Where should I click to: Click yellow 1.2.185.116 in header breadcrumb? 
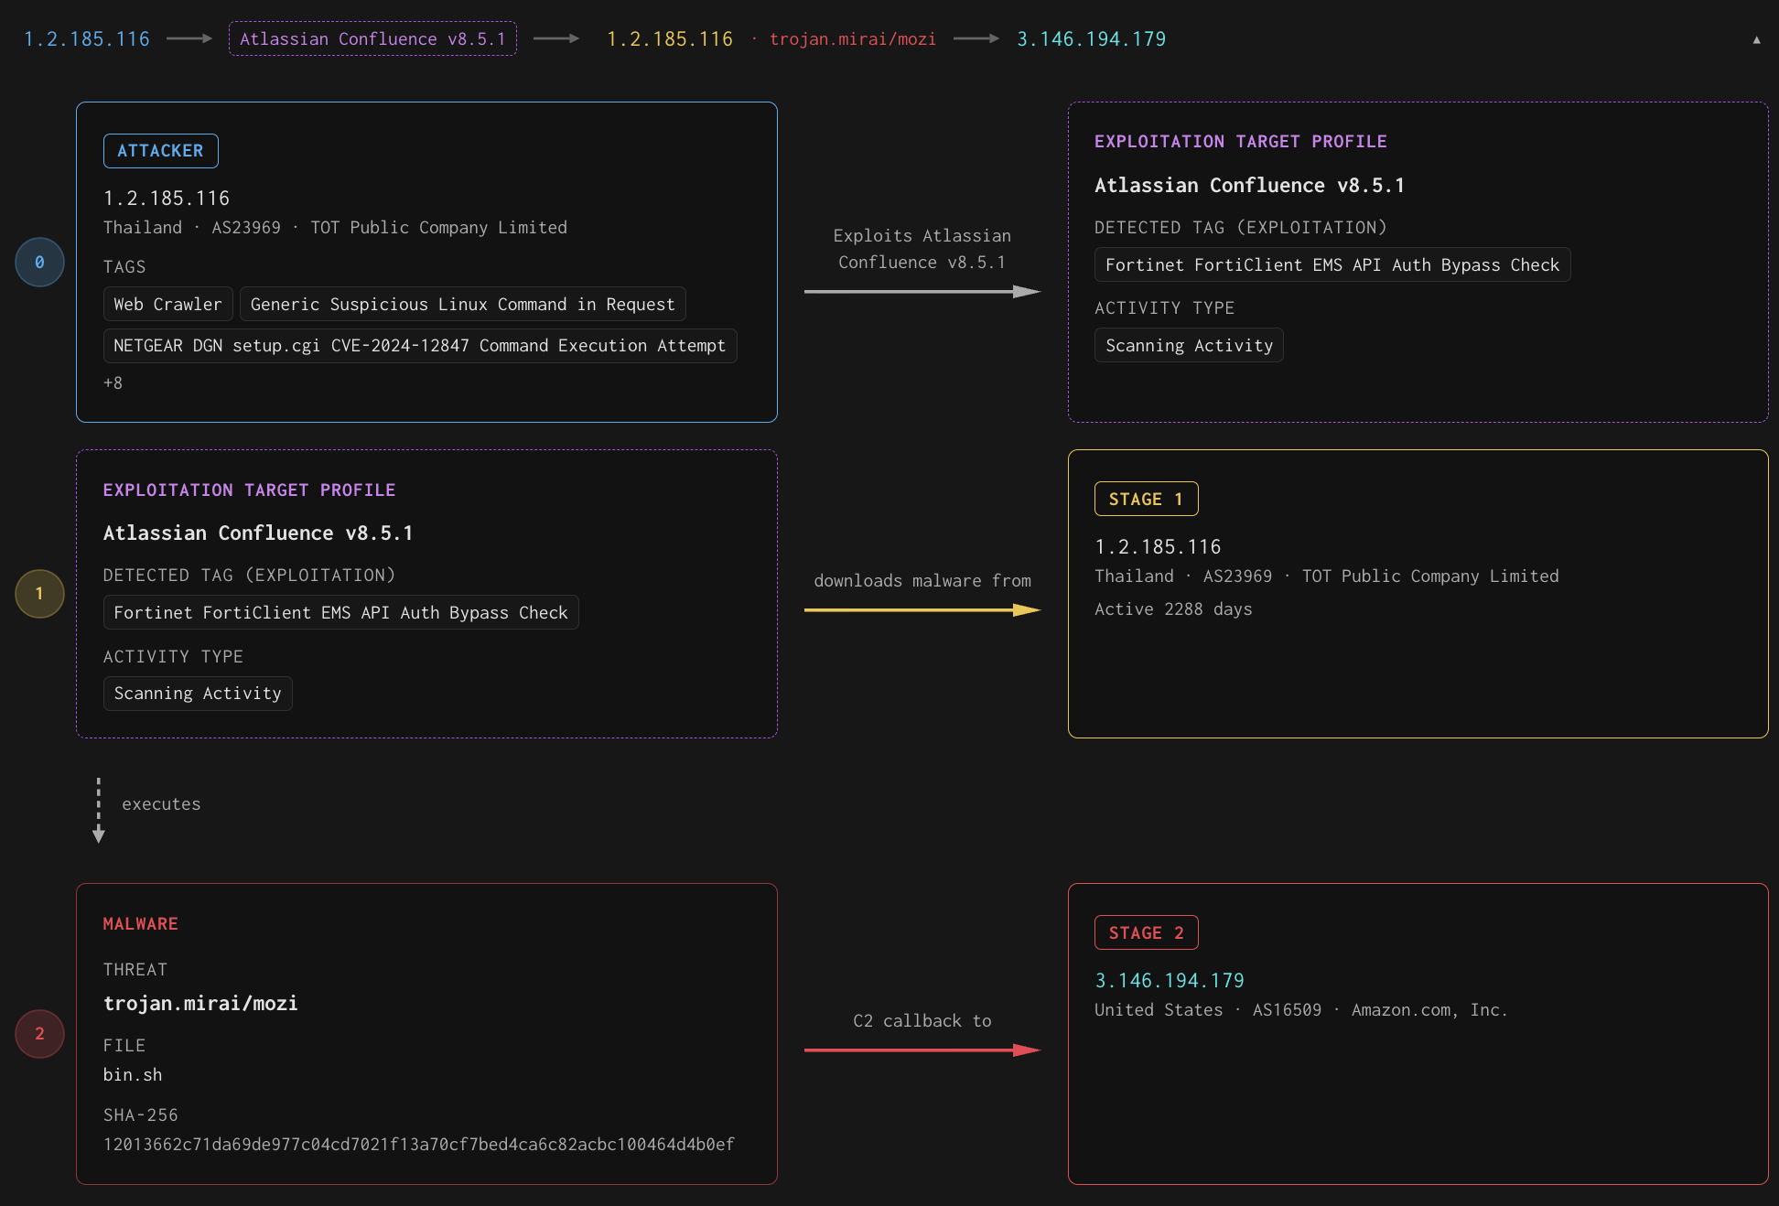670,38
